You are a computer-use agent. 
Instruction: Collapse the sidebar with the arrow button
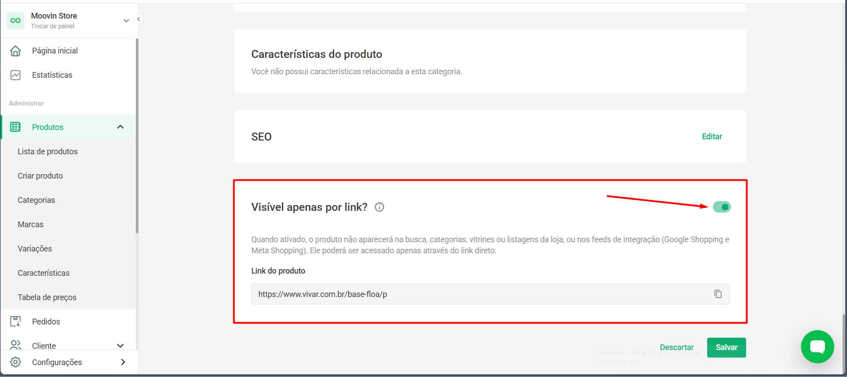(139, 19)
